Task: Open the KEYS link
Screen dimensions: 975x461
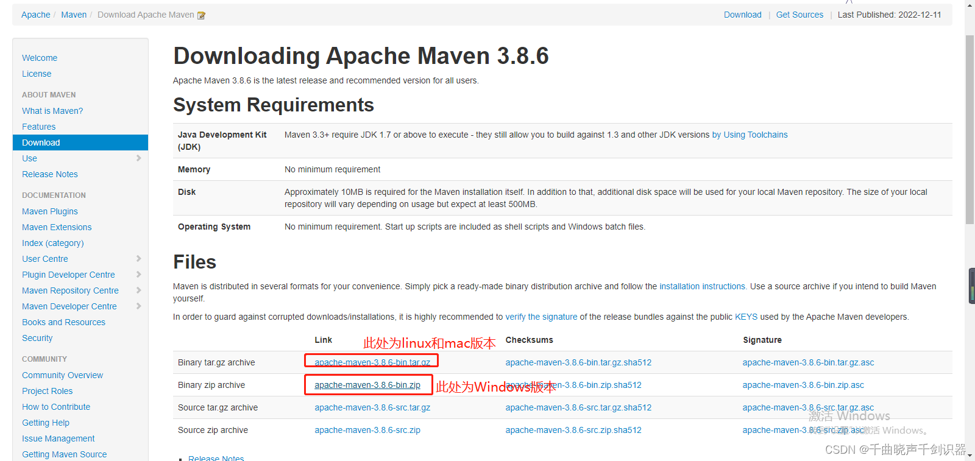Action: pyautogui.click(x=746, y=317)
